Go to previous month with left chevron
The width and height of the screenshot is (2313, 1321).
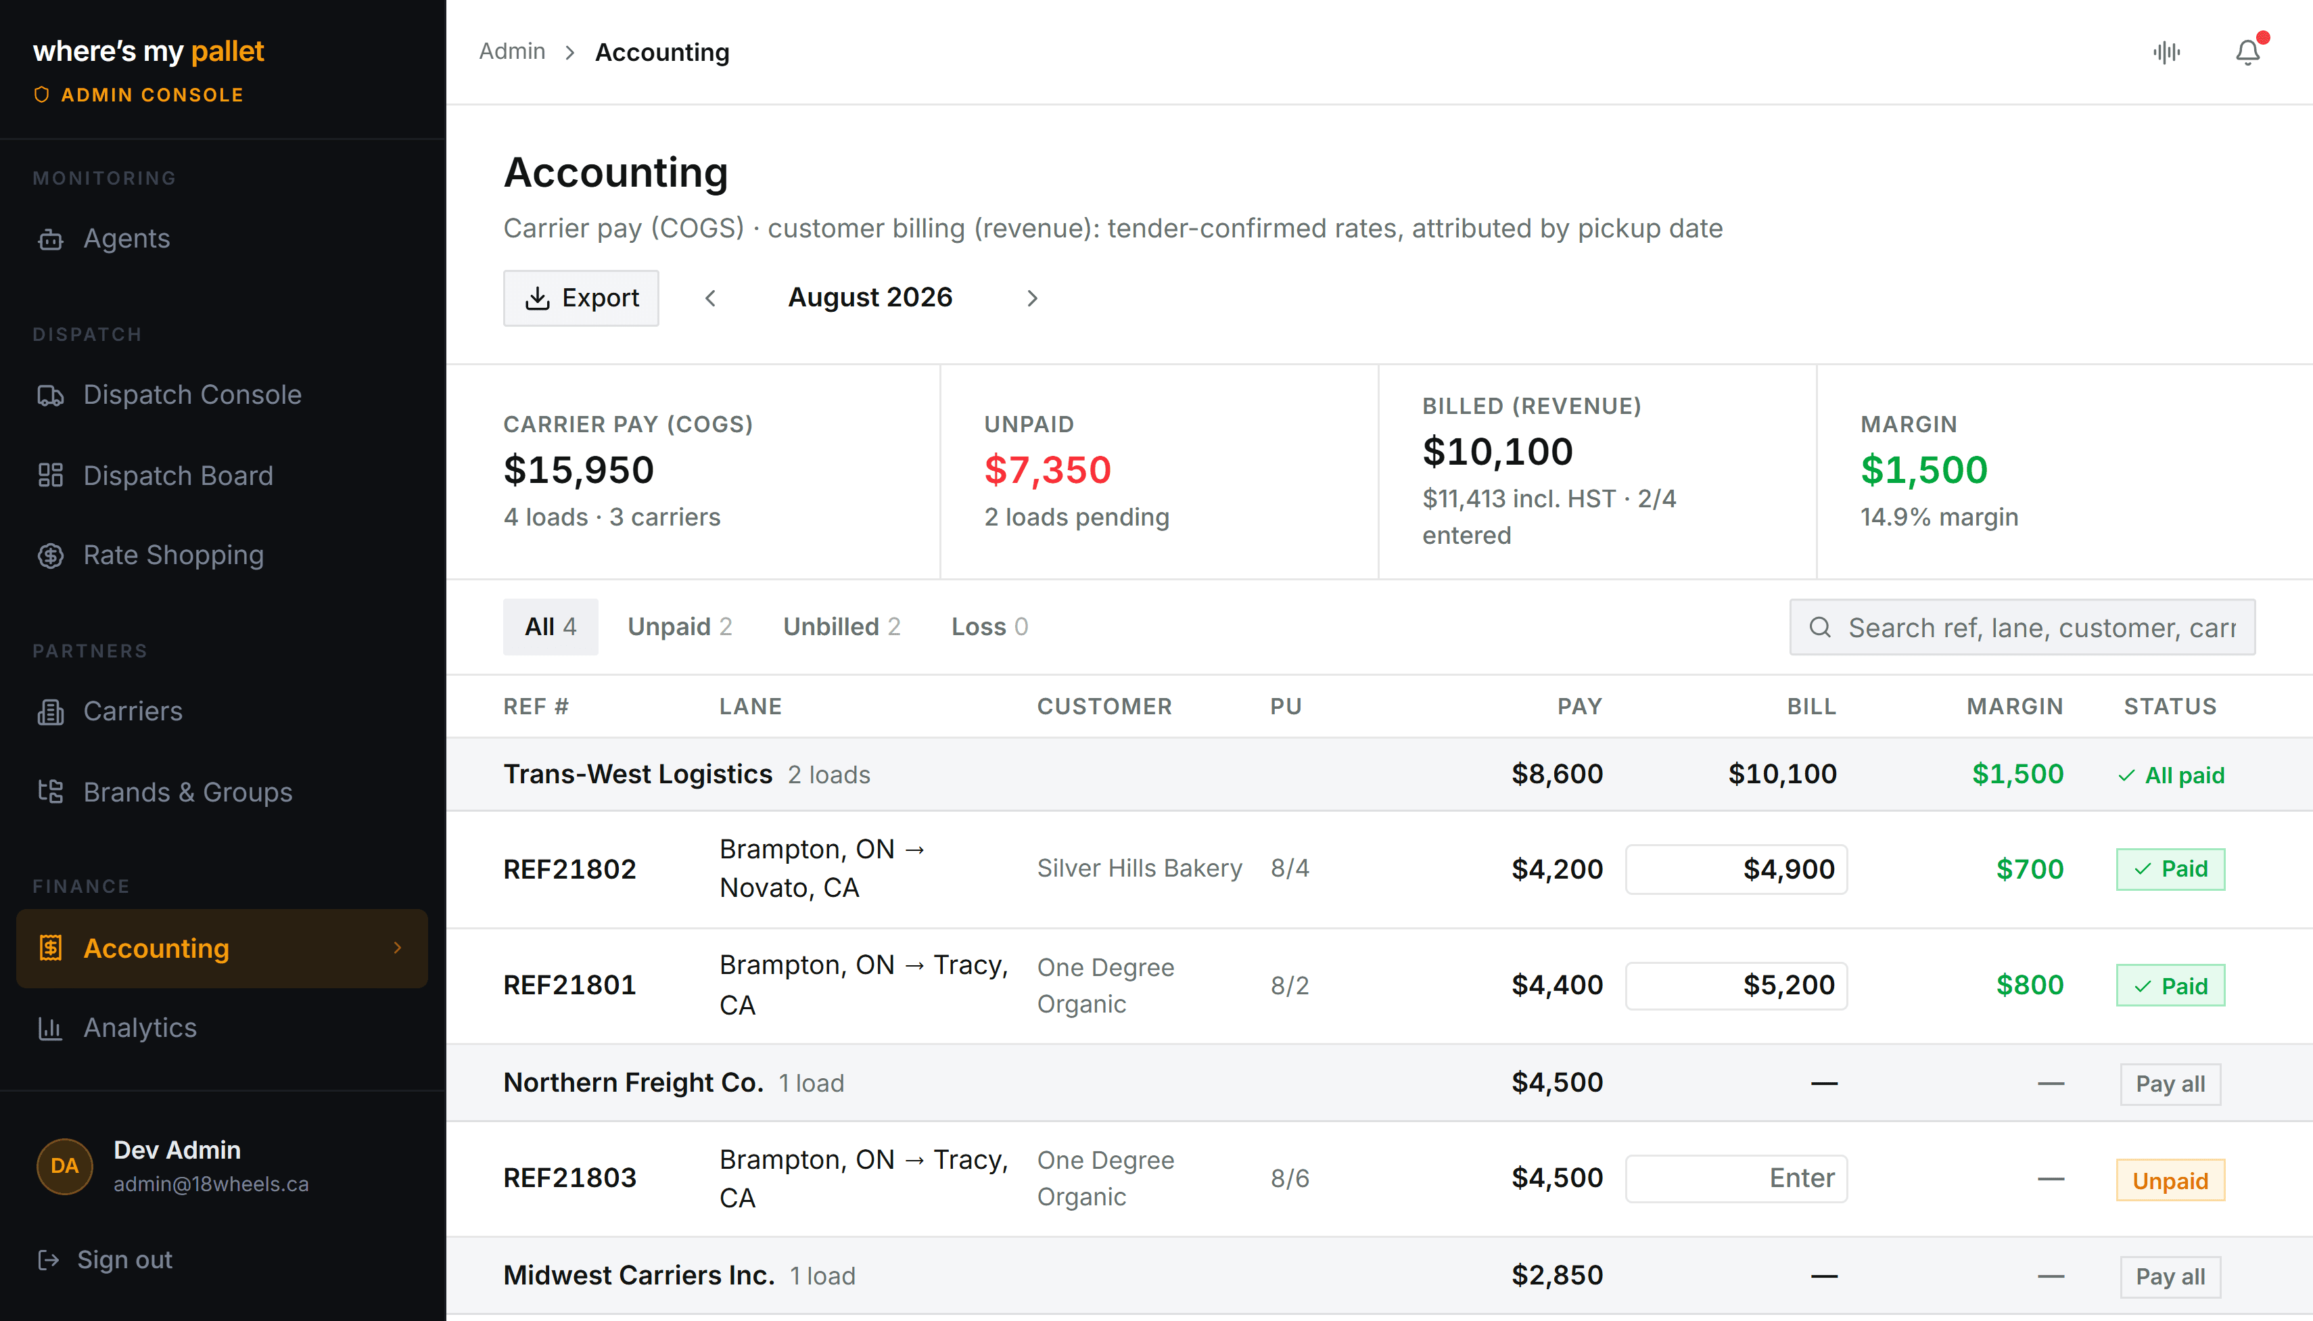point(710,298)
